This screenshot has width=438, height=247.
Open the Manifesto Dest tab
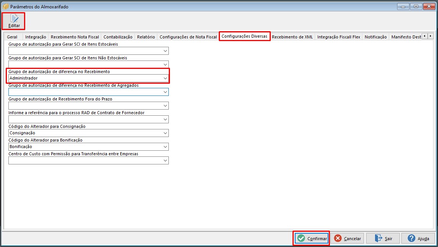coord(406,37)
